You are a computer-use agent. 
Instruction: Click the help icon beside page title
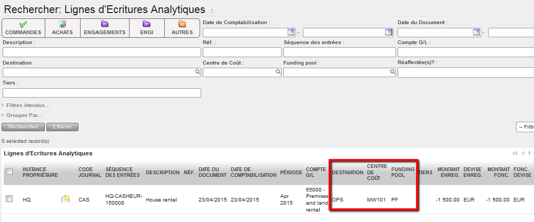(x=212, y=10)
